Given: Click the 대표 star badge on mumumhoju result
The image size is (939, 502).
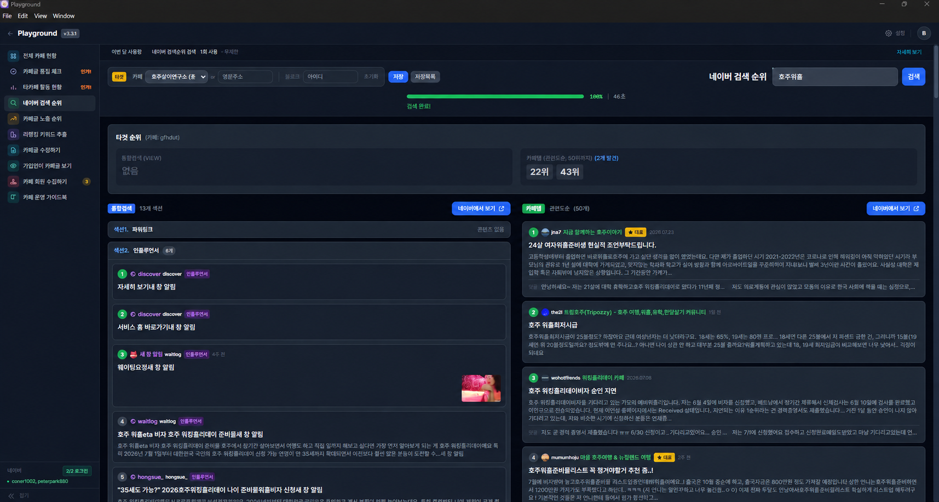Looking at the screenshot, I should [x=664, y=457].
